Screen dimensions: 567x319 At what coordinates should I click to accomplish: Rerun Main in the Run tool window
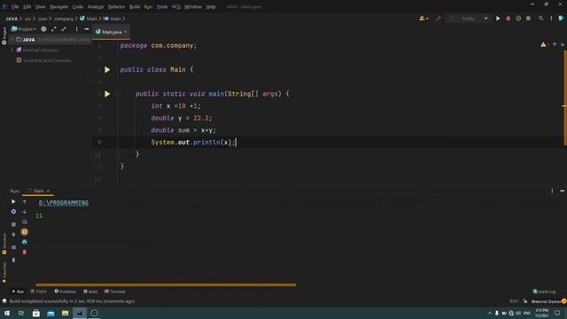tap(13, 201)
